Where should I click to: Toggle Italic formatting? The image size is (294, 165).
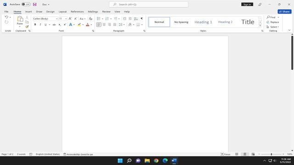(x=40, y=24)
